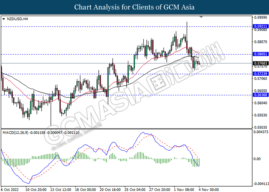This screenshot has height=192, width=269.
Task: Click the 0.55035 price scale value
Action: pyautogui.click(x=261, y=127)
